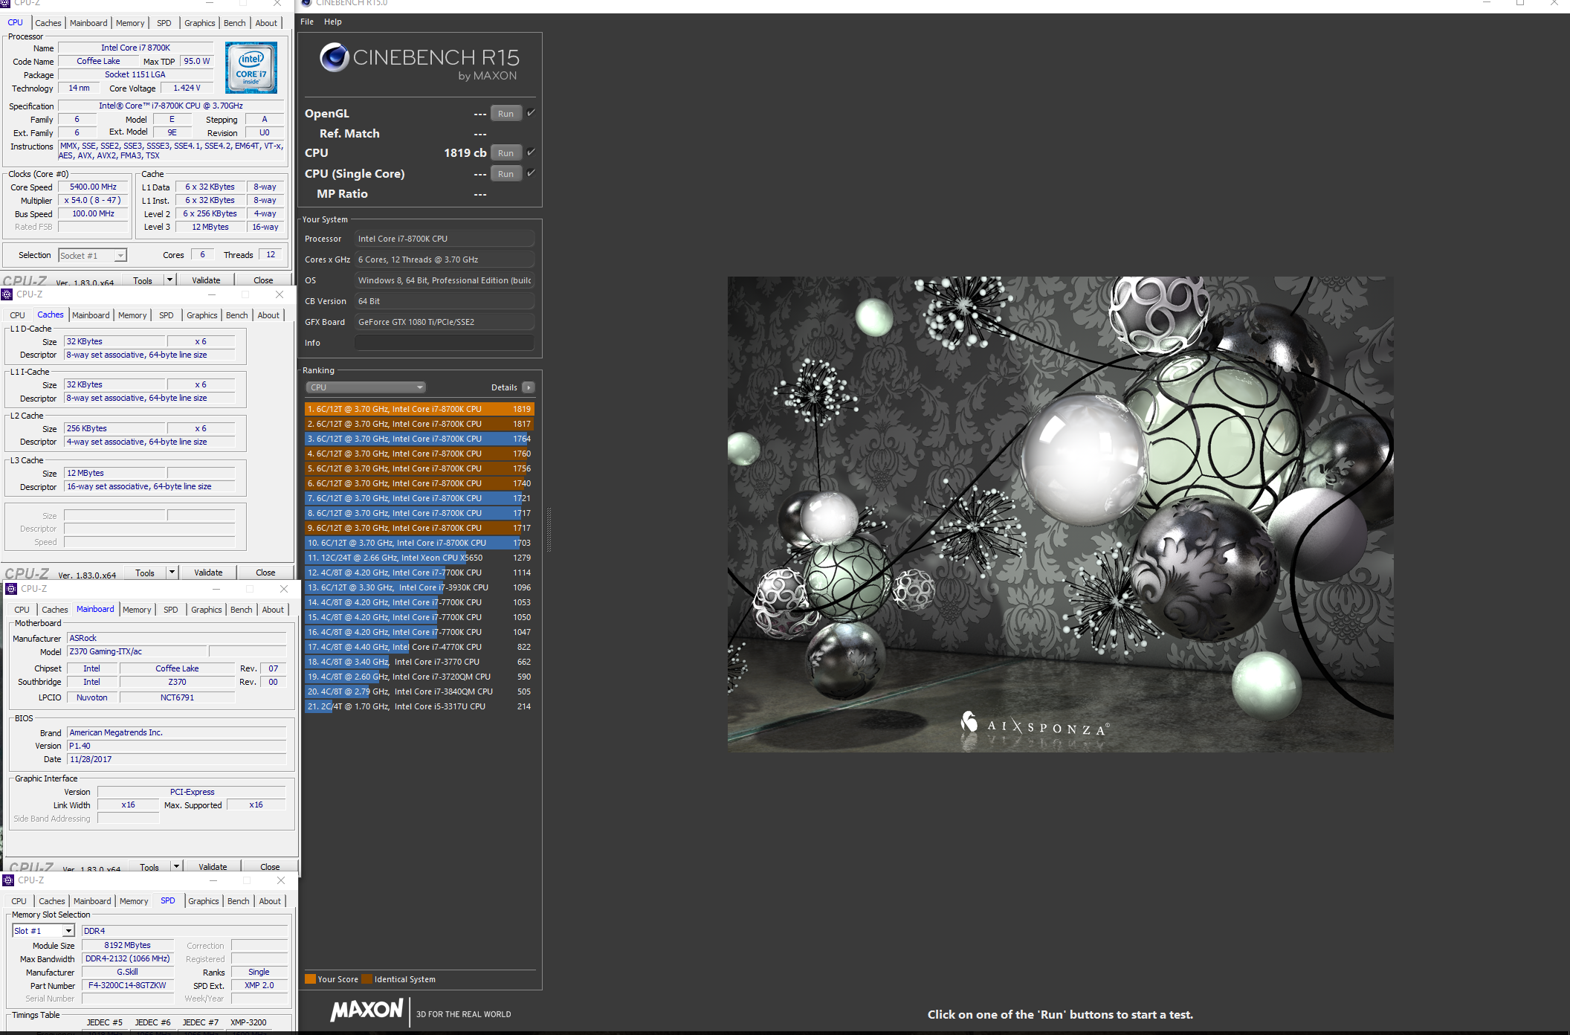Image resolution: width=1570 pixels, height=1035 pixels.
Task: Click the Z370 Gaming-ITX/ac model field
Action: [138, 651]
